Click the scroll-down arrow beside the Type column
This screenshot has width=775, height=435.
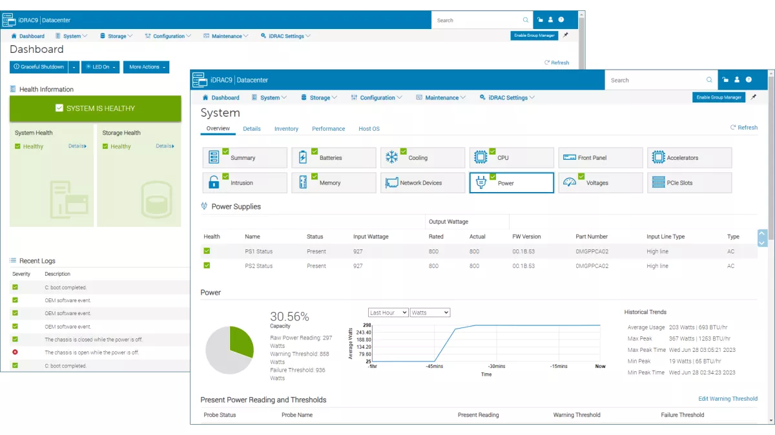click(762, 243)
